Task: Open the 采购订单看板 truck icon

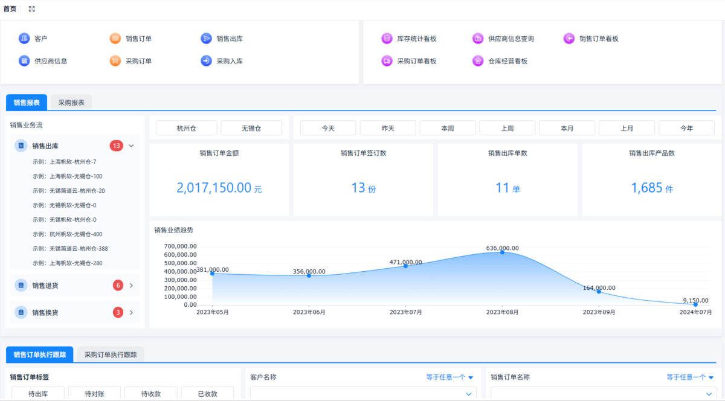Action: pyautogui.click(x=387, y=61)
